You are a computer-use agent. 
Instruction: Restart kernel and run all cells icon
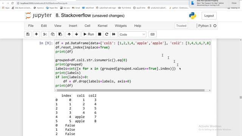point(114,34)
